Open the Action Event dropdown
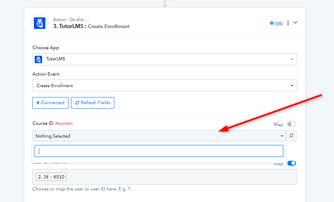Viewport: 334px width, 202px height. point(165,86)
